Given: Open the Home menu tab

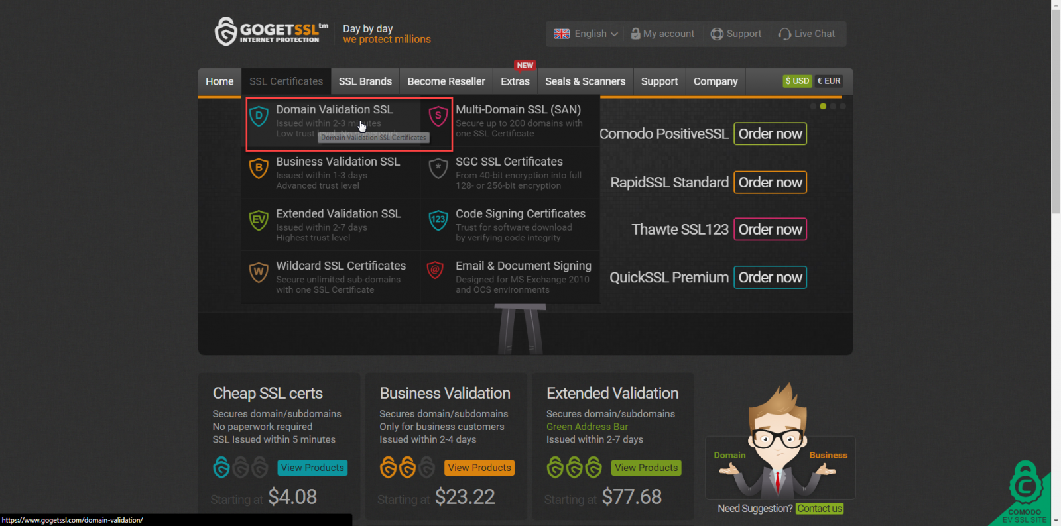Looking at the screenshot, I should click(x=219, y=81).
